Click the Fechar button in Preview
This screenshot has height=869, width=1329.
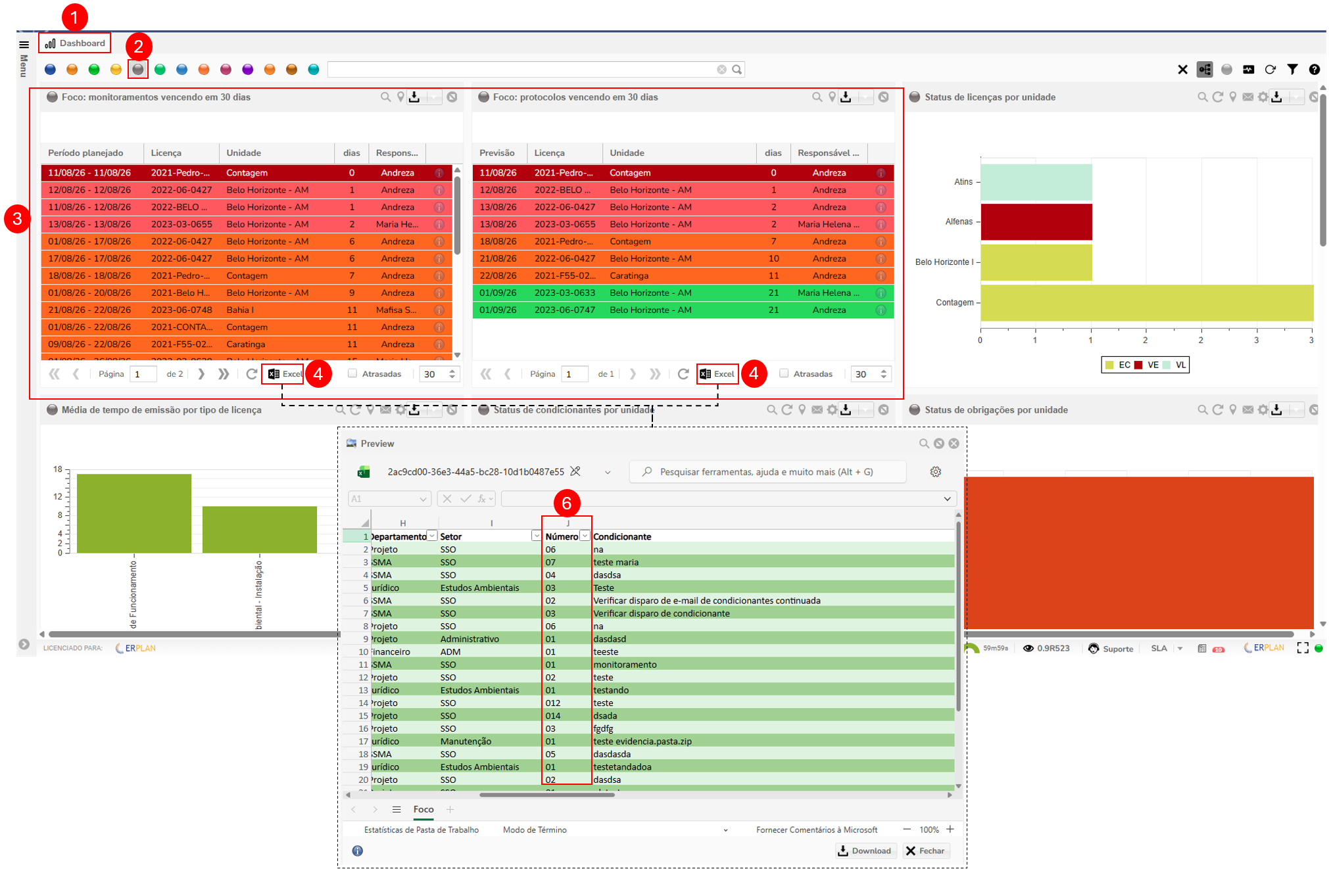(x=925, y=851)
